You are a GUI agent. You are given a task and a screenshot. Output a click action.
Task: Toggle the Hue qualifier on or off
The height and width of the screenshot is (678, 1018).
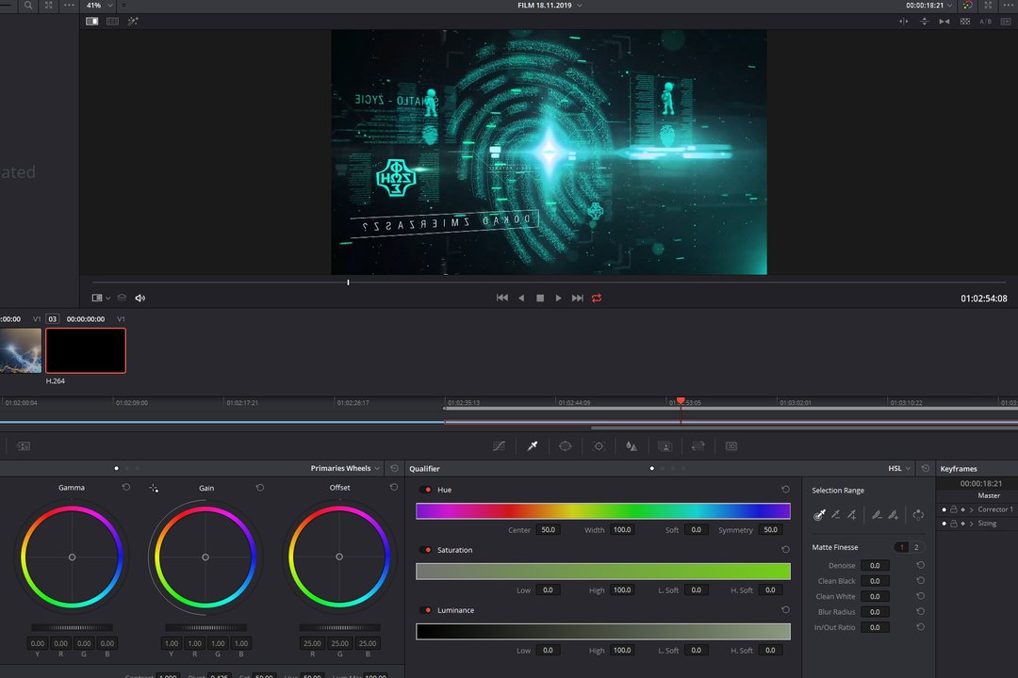[427, 490]
